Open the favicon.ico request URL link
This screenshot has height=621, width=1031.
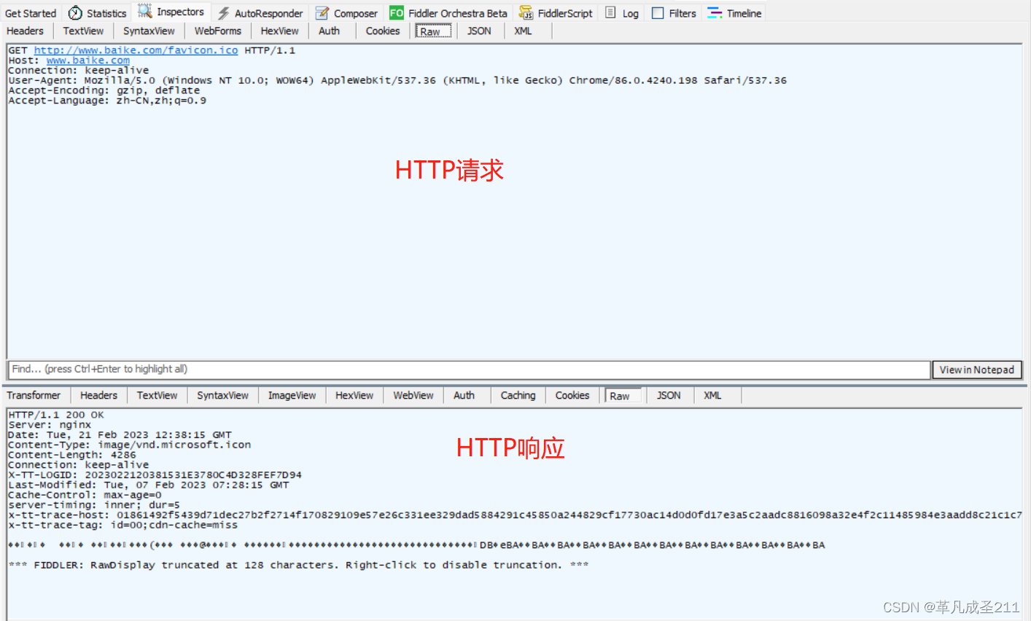[x=136, y=50]
